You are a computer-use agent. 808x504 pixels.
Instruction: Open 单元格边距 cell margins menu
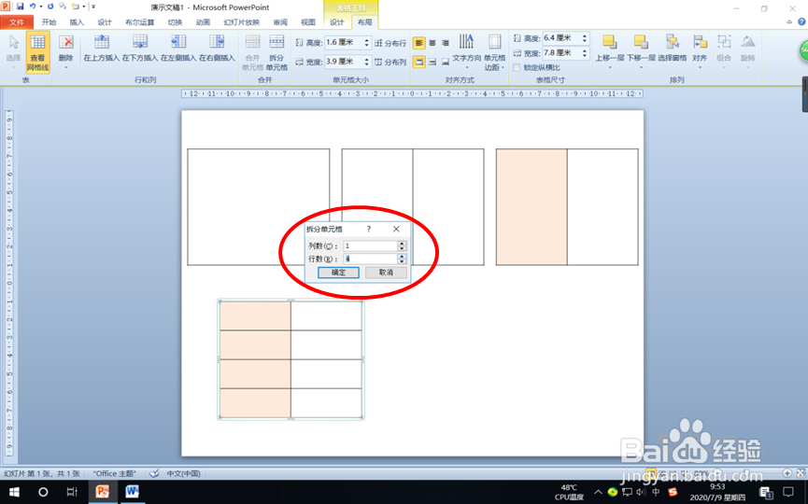495,51
